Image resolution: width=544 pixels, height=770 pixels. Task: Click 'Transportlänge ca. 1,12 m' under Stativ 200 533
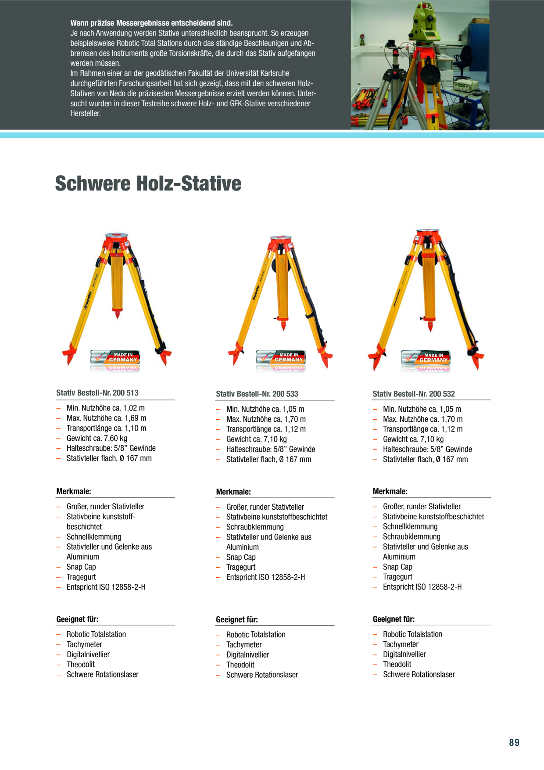click(266, 429)
